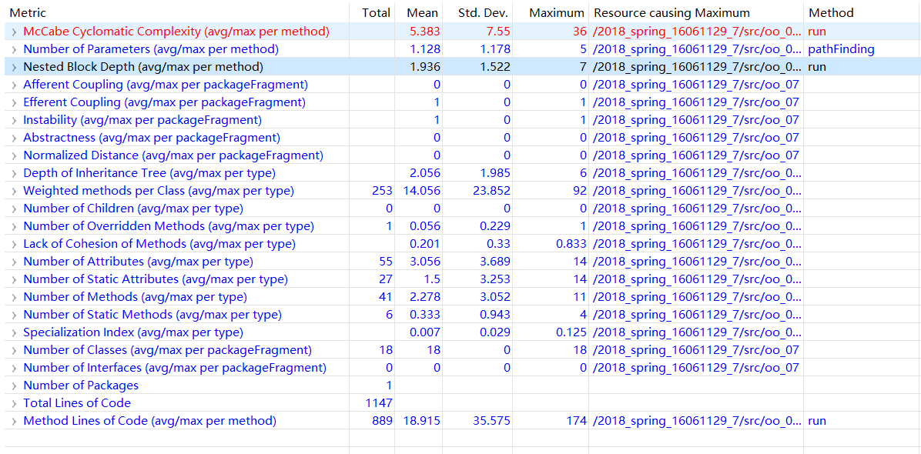The image size is (921, 454).
Task: Expand the Method Lines of Code row
Action: click(14, 421)
